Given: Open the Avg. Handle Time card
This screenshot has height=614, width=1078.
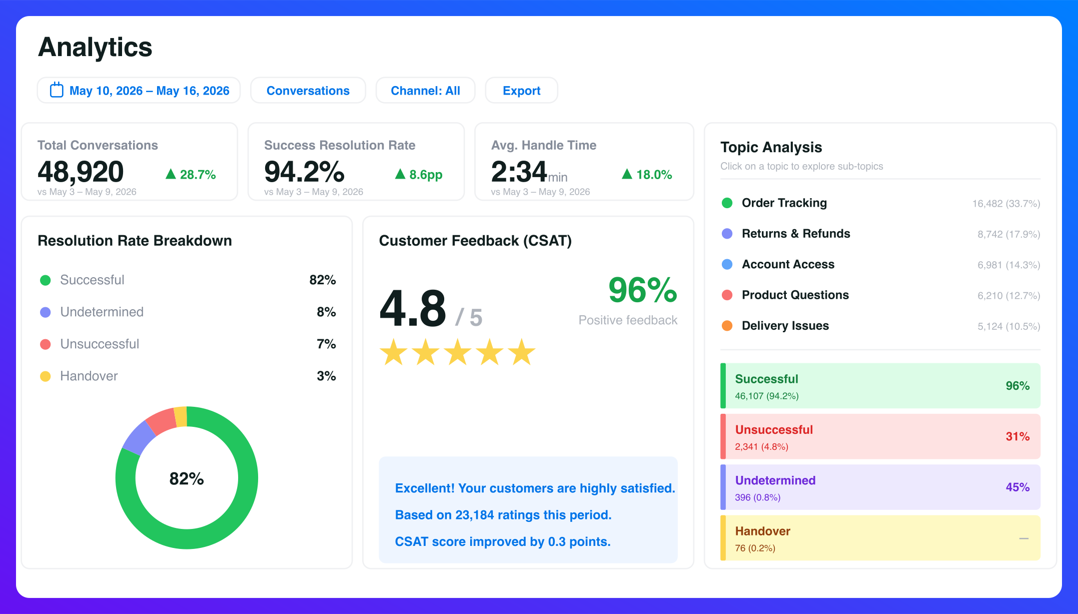Looking at the screenshot, I should (584, 162).
